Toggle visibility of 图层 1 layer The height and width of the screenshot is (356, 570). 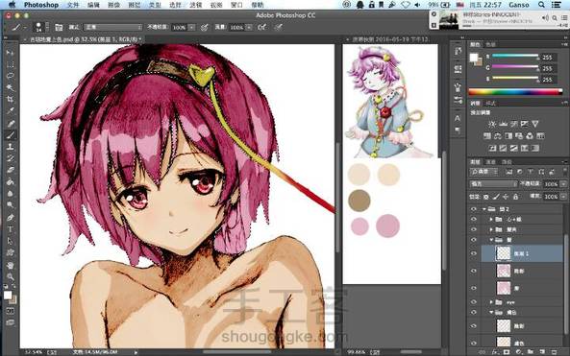tap(473, 253)
